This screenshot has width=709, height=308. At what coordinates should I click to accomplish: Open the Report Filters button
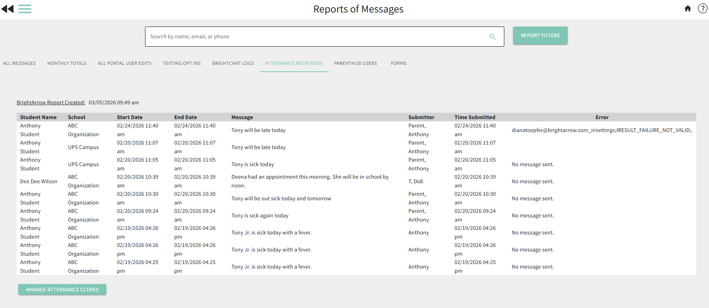(x=540, y=36)
